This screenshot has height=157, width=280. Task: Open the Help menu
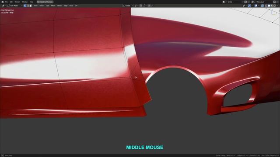[x=31, y=2]
